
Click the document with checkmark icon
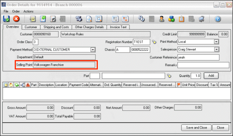[x=53, y=19]
